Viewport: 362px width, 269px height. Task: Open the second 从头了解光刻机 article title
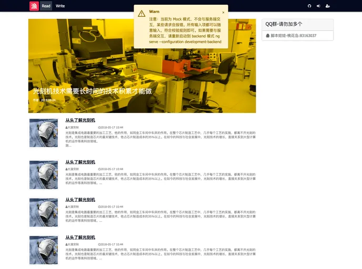[80, 162]
